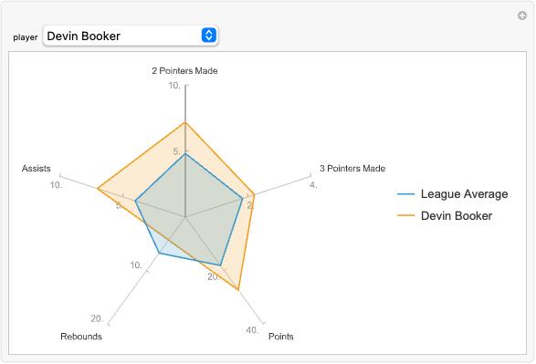Image resolution: width=536 pixels, height=364 pixels.
Task: Select the Devin Booker legend label
Action: (x=457, y=216)
